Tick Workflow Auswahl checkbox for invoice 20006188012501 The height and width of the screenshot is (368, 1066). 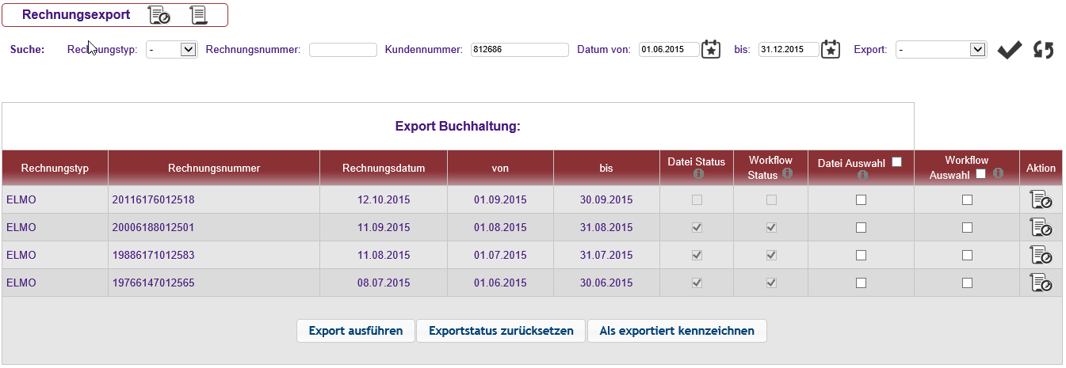point(967,228)
